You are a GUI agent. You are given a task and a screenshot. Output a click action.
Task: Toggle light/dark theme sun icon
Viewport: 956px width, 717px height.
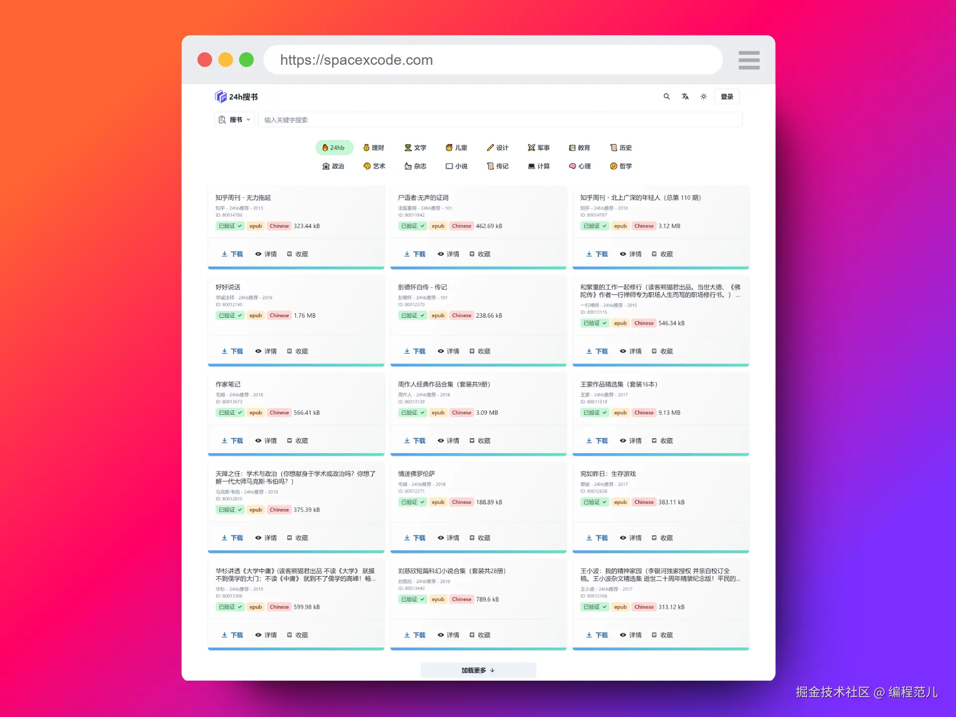coord(704,97)
